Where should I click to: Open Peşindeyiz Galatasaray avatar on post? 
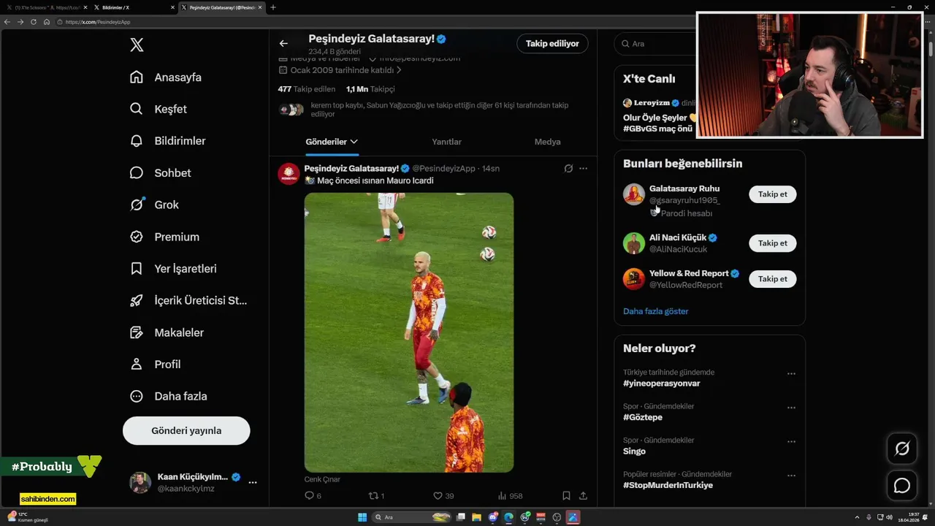pos(289,174)
